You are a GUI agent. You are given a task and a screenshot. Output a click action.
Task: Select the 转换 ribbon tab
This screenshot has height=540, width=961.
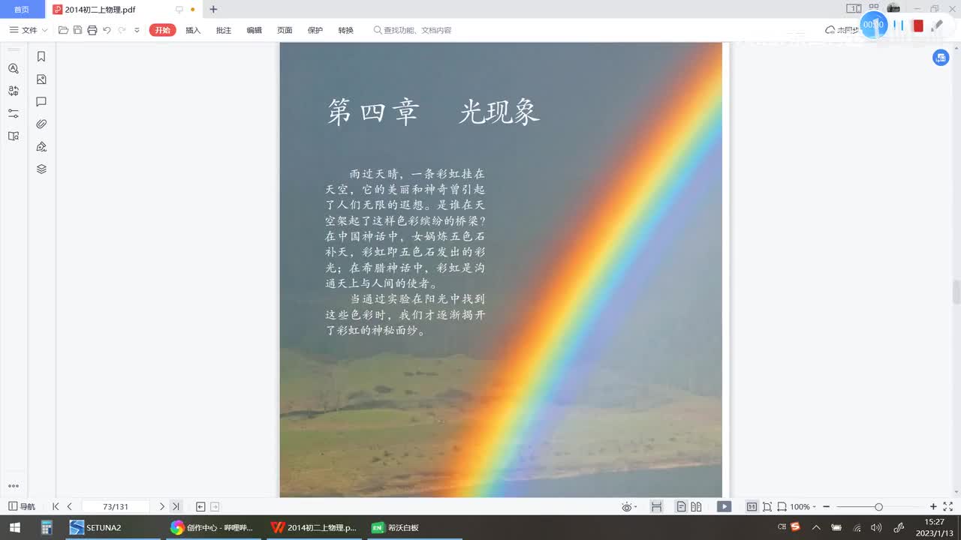point(345,30)
